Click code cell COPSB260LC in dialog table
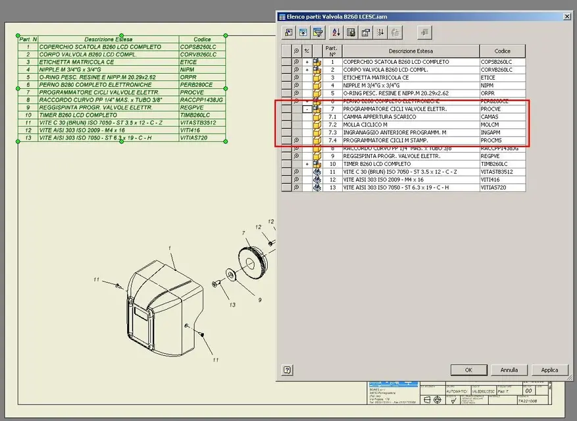This screenshot has width=577, height=421. tap(502, 62)
